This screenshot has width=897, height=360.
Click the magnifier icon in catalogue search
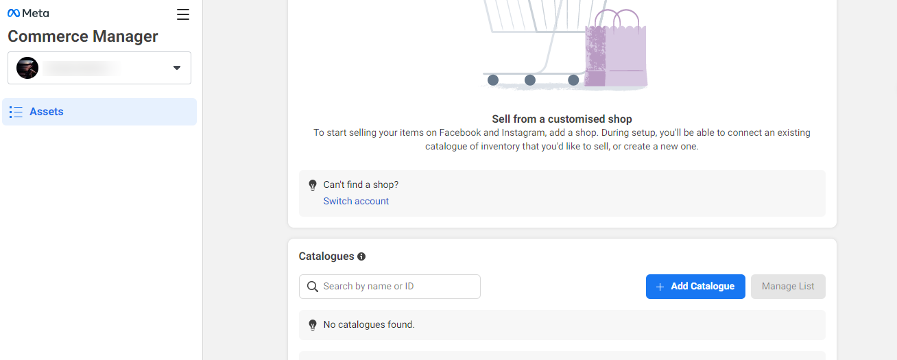(313, 287)
